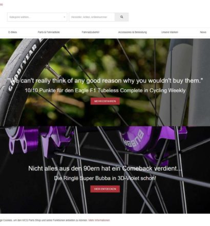210x226 pixels.
Task: Click the dropdown arrow in category selector
Action: (64, 17)
